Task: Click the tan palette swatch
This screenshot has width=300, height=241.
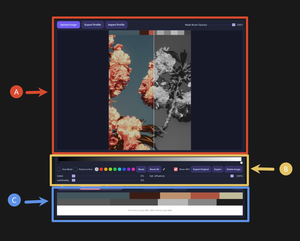Action: pyautogui.click(x=175, y=196)
